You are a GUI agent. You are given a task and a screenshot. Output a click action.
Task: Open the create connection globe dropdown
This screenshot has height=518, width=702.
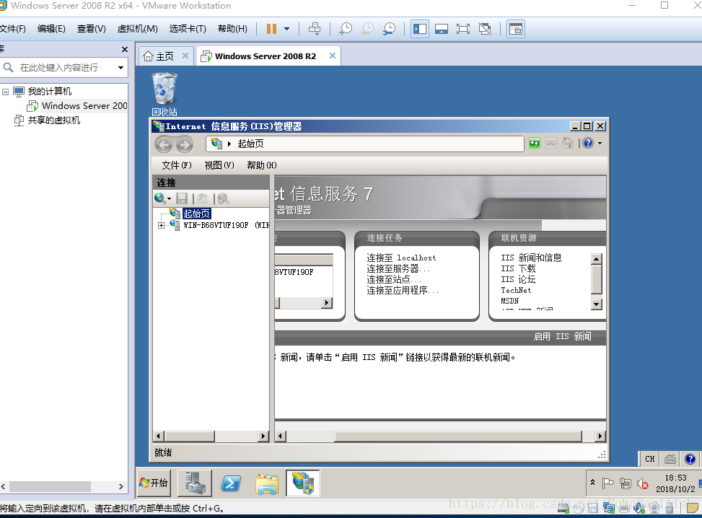tap(163, 198)
